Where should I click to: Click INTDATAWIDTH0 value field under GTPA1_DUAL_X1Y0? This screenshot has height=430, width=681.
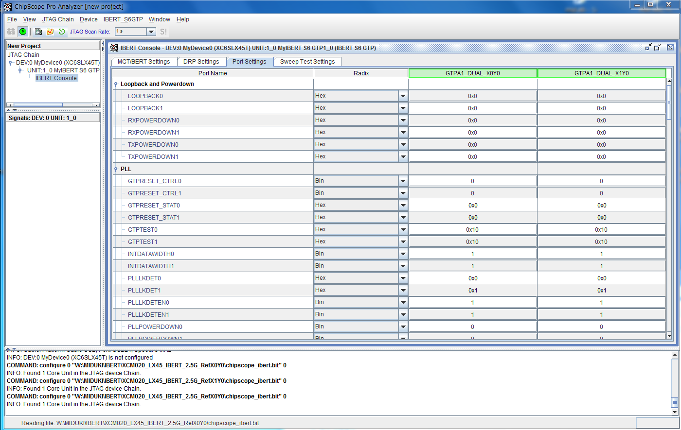click(602, 254)
